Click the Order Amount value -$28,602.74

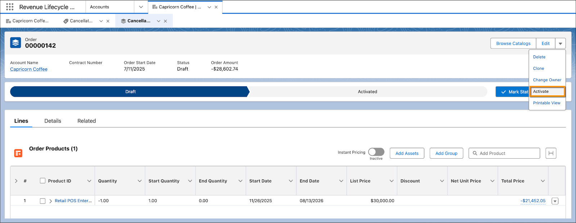click(x=224, y=69)
